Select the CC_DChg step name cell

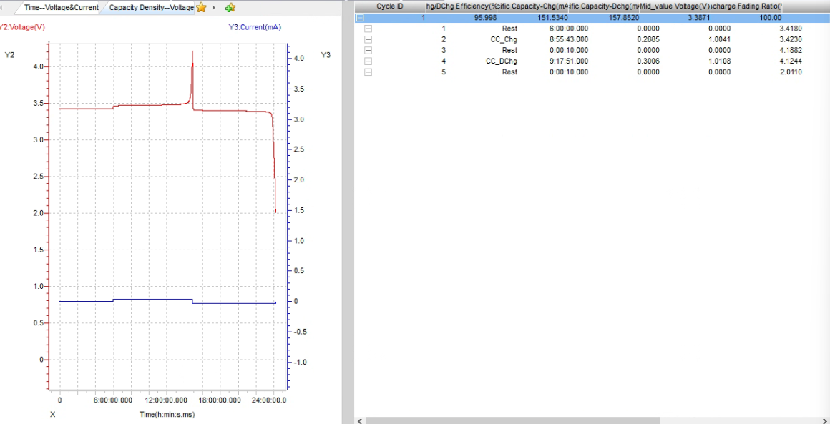[502, 61]
